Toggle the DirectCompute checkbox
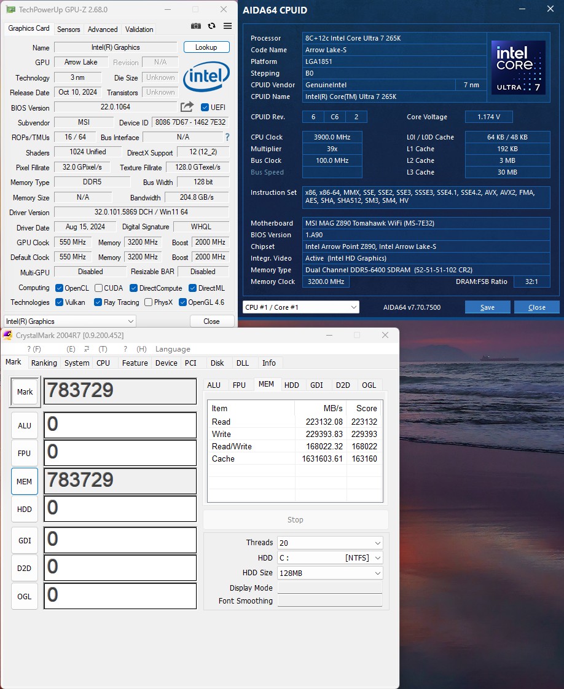The height and width of the screenshot is (689, 564). (x=133, y=288)
